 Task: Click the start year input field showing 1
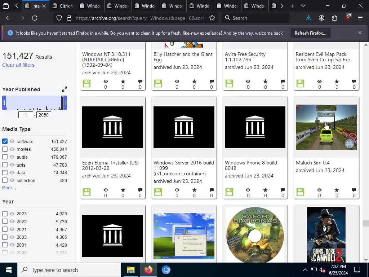point(26,115)
